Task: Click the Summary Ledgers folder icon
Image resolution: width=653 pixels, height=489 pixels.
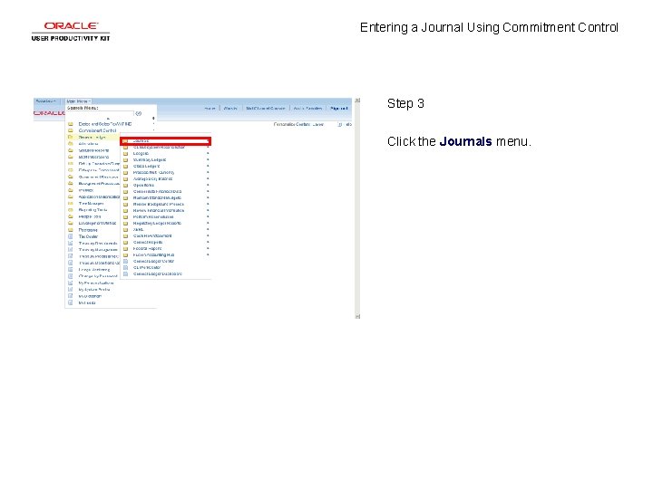Action: click(125, 159)
